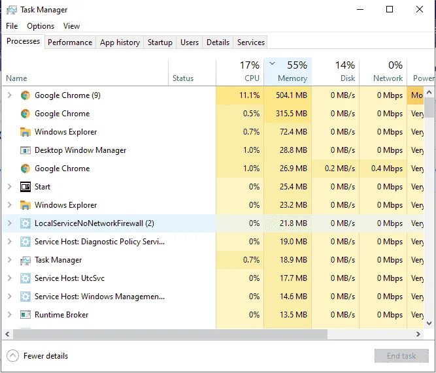Click the Start process icon

pos(25,187)
